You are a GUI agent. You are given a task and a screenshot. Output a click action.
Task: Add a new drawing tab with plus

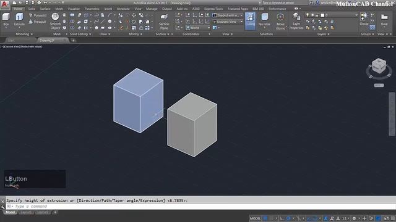(73, 40)
